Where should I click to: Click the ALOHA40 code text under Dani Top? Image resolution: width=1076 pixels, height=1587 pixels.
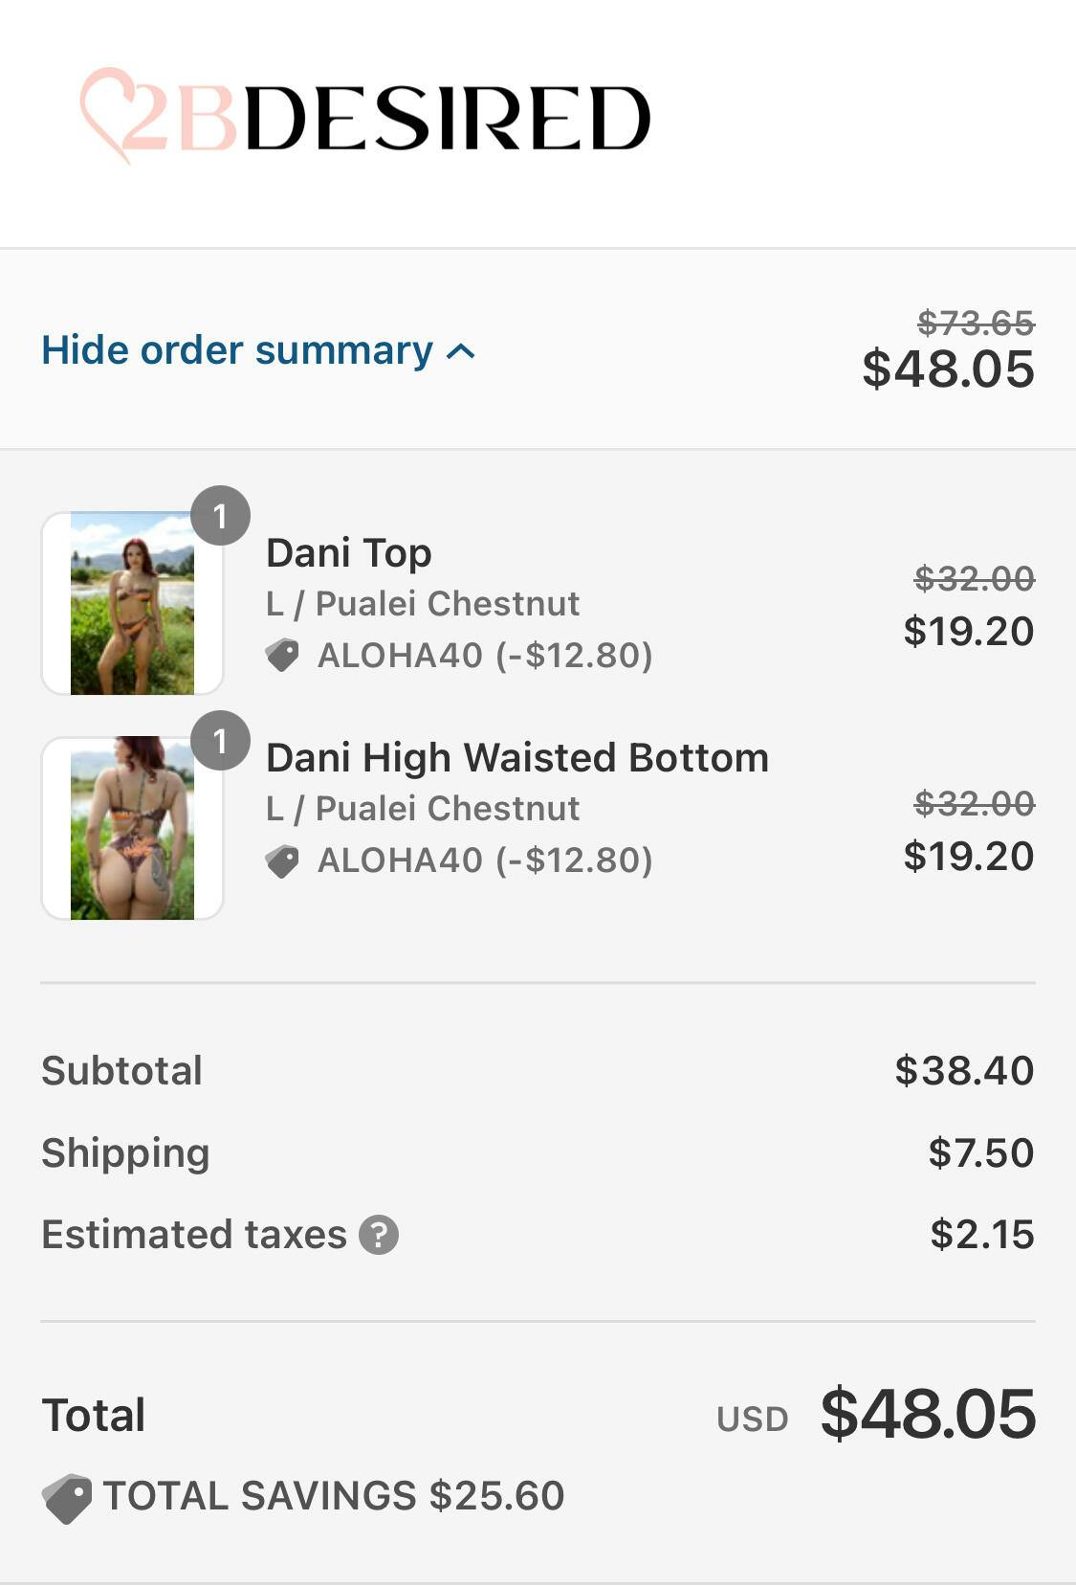[x=400, y=656]
